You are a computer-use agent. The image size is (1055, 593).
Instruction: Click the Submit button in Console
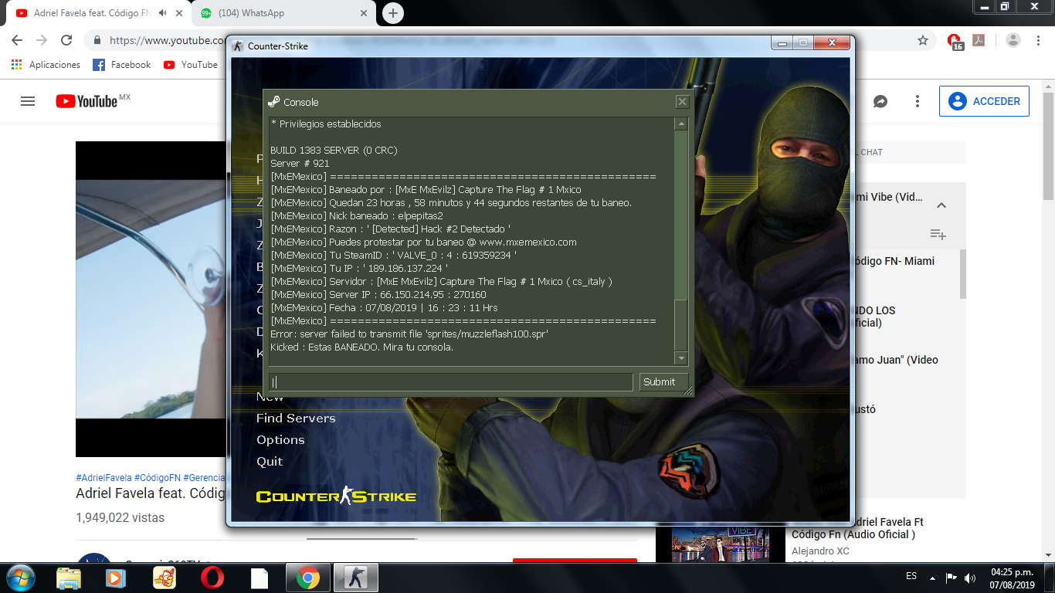coord(663,381)
